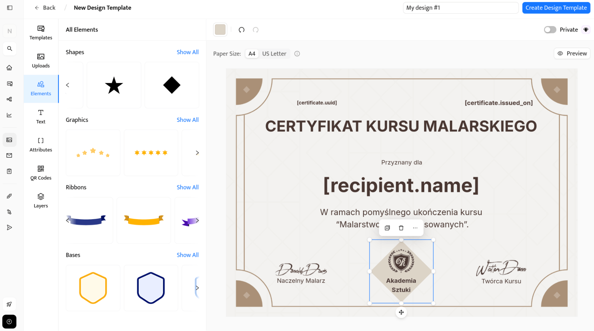The image size is (594, 331).
Task: Click the rocket icon in left rail
Action: pos(10,304)
